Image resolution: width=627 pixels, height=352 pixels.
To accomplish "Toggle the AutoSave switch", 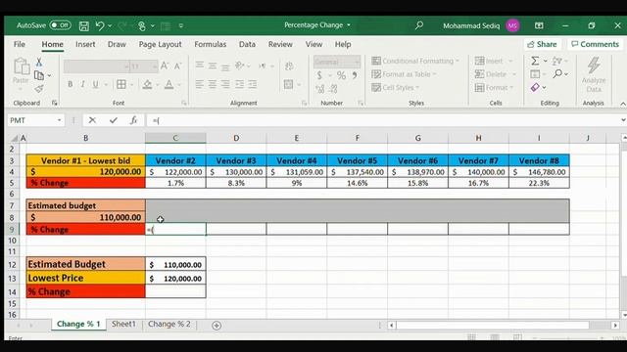I will [x=60, y=25].
